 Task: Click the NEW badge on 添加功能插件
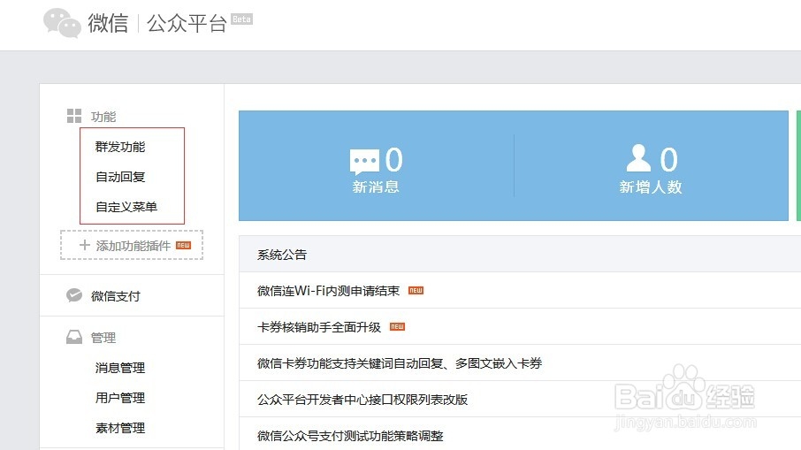pyautogui.click(x=183, y=245)
